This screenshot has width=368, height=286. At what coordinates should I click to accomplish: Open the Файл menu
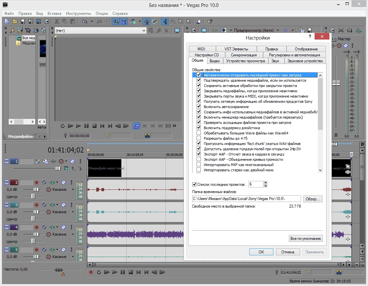(9, 14)
